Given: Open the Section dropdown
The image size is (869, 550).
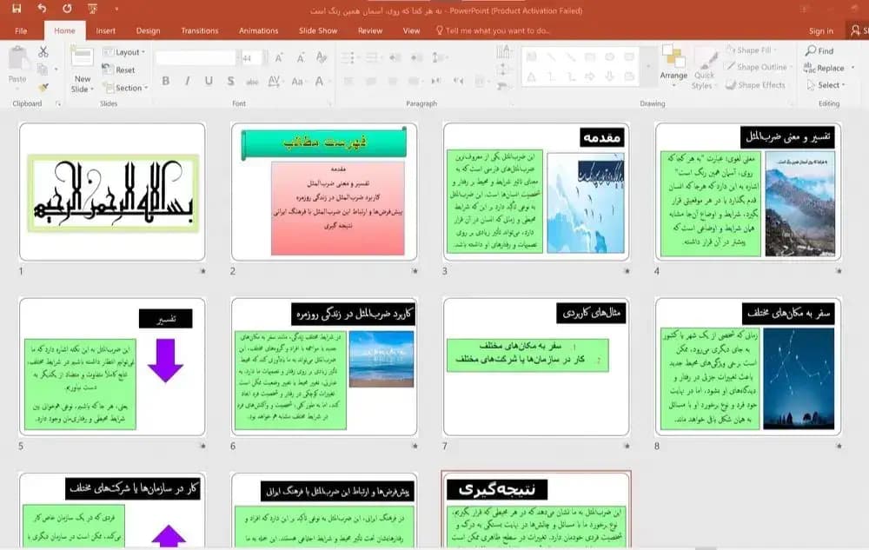Looking at the screenshot, I should click(125, 88).
